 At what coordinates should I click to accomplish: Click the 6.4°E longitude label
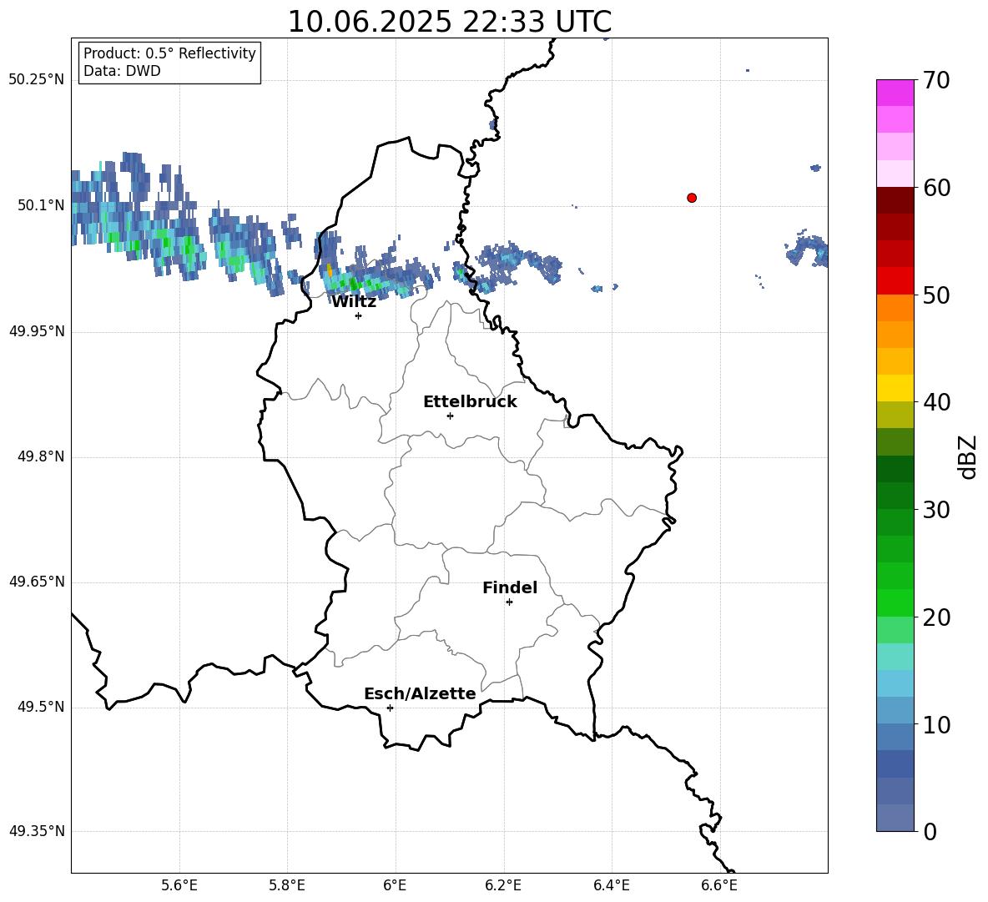[611, 886]
